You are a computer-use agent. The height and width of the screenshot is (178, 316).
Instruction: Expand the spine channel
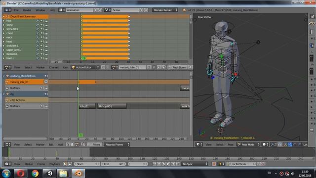click(x=4, y=25)
